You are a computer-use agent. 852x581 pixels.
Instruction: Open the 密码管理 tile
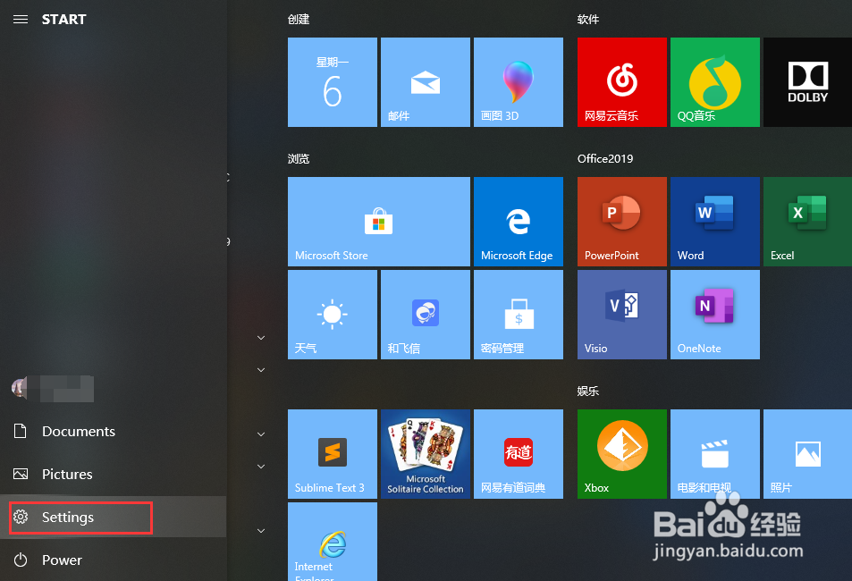(x=519, y=315)
